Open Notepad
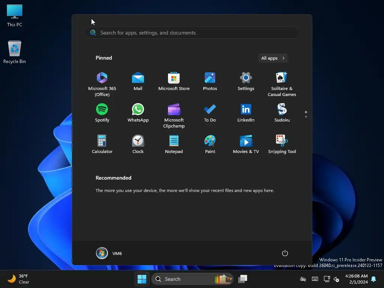The height and width of the screenshot is (288, 384). tap(174, 144)
